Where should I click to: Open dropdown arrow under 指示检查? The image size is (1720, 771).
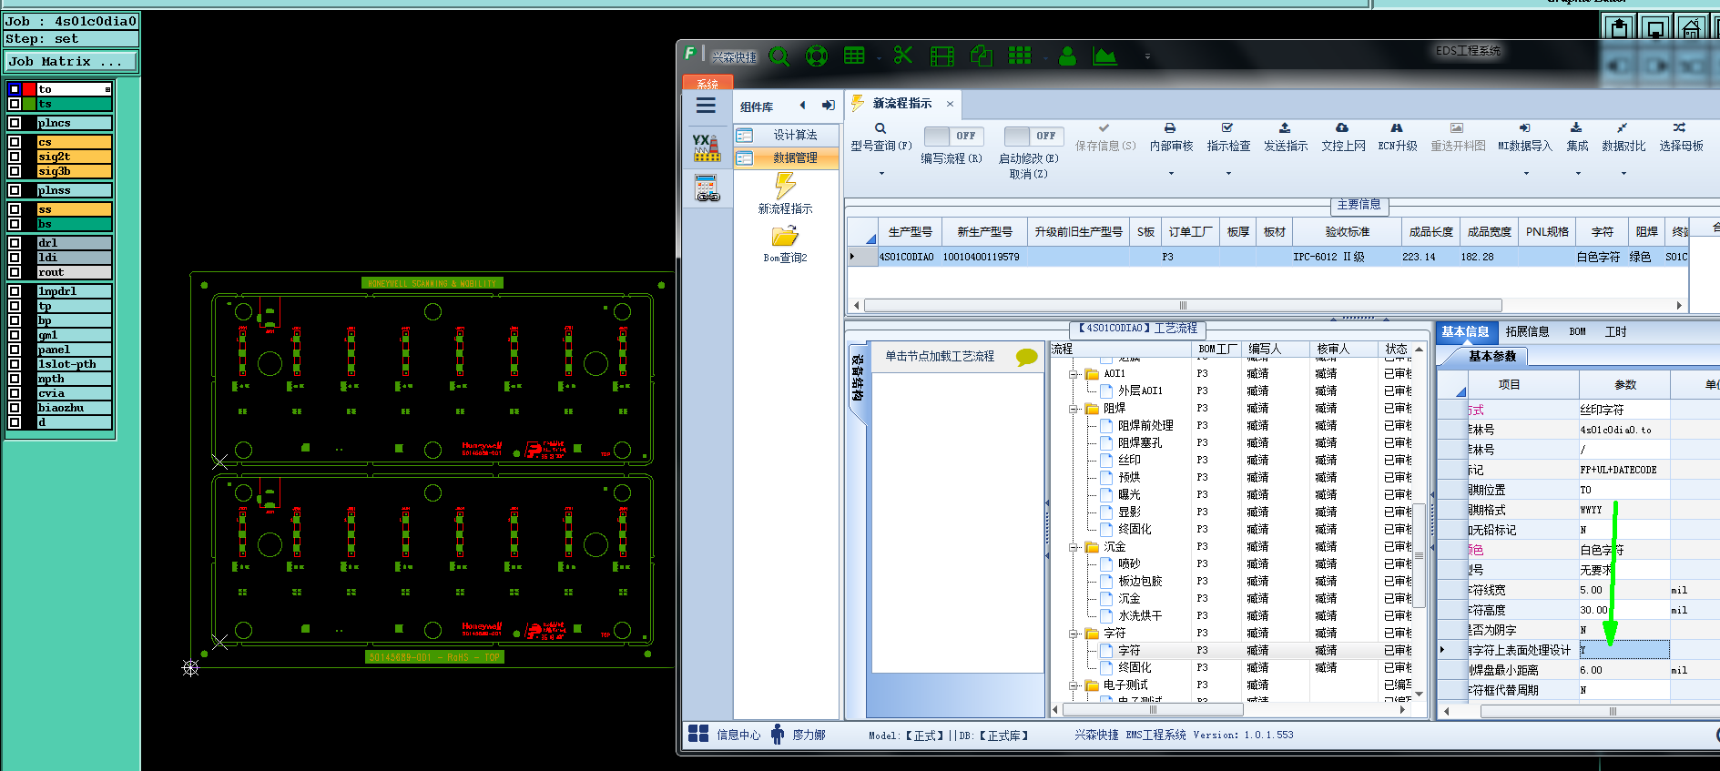pos(1228,173)
